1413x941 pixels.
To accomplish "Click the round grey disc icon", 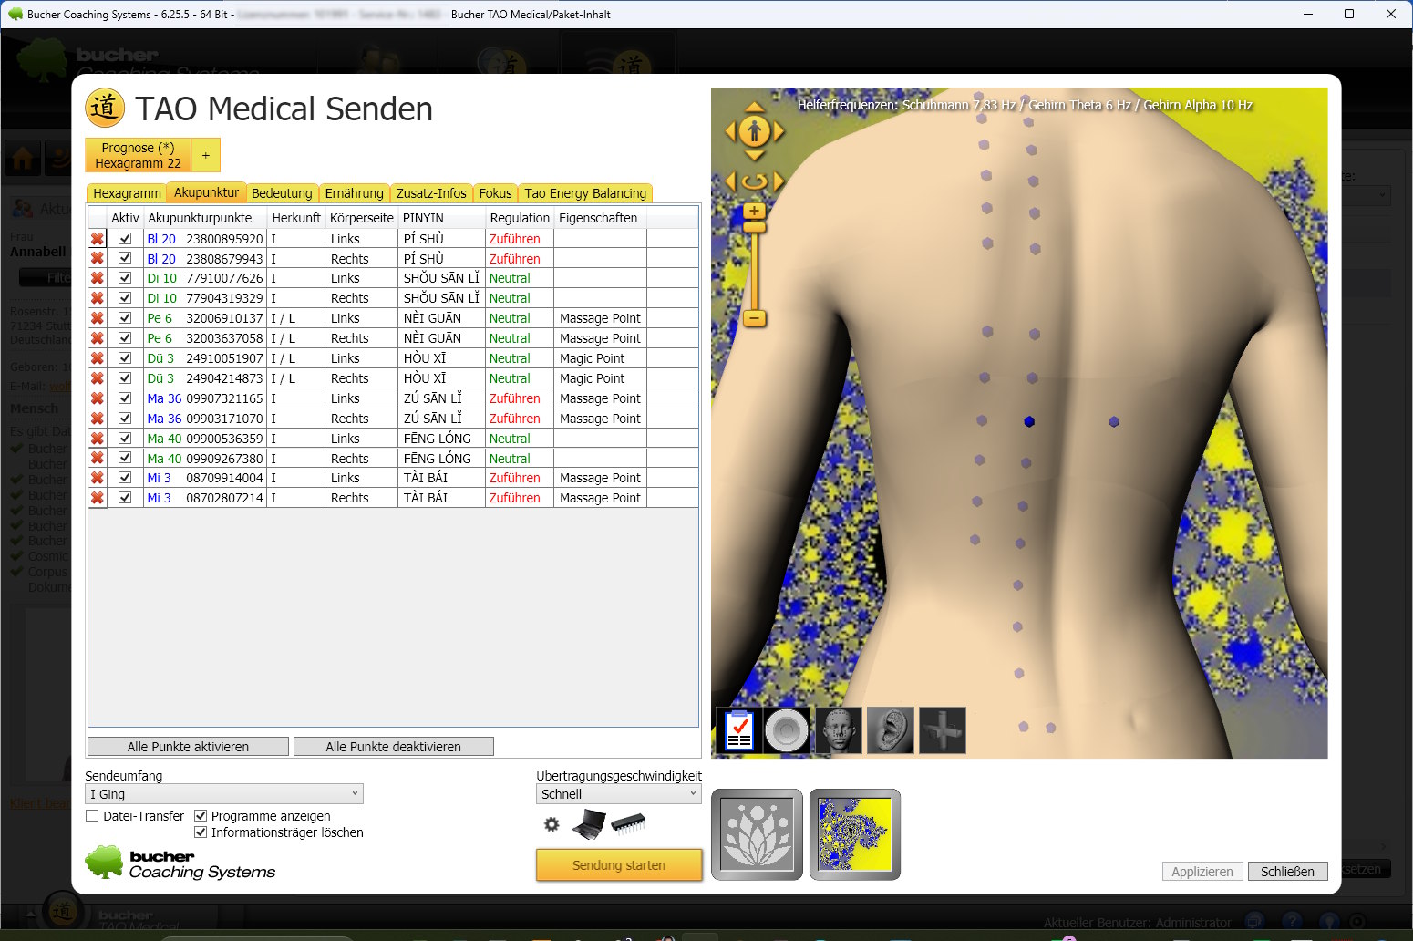I will point(787,730).
